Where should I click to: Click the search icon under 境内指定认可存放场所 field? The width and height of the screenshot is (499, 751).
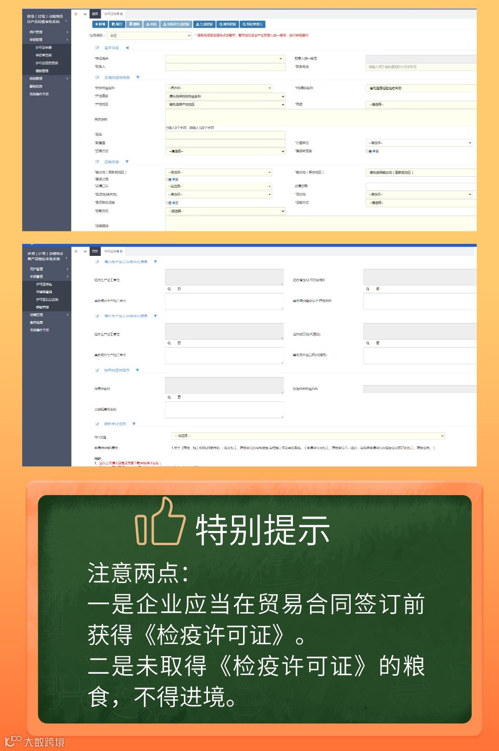(368, 289)
